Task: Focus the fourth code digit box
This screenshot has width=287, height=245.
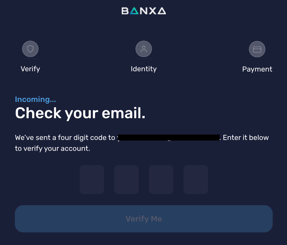Action: click(x=196, y=179)
